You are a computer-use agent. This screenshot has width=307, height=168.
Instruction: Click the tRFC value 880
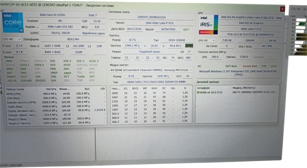(x=188, y=58)
